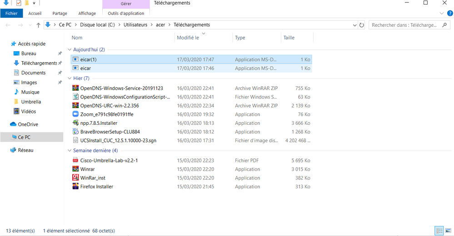Navigate to Disque local (C:) in breadcrumb

pos(97,25)
